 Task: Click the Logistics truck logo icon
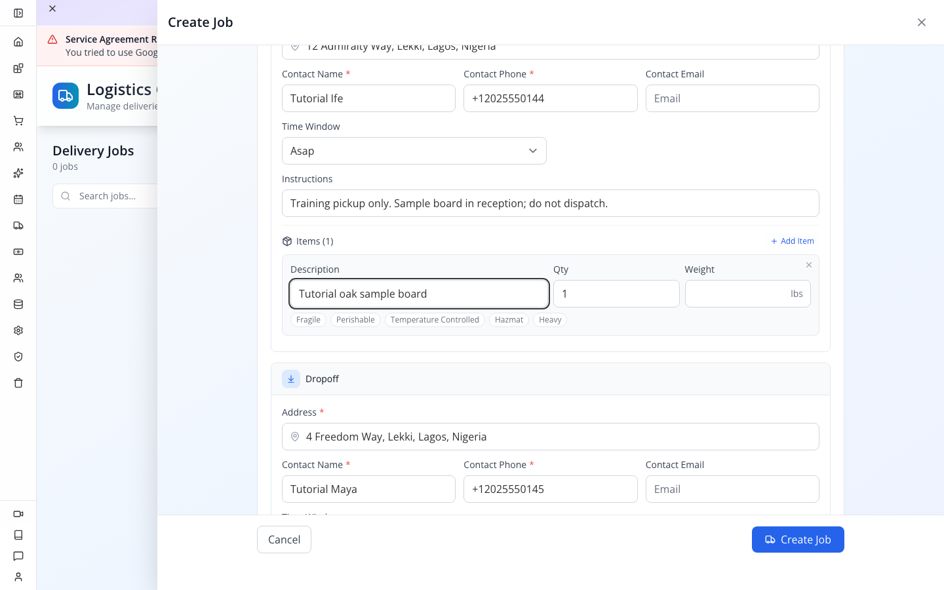tap(66, 96)
